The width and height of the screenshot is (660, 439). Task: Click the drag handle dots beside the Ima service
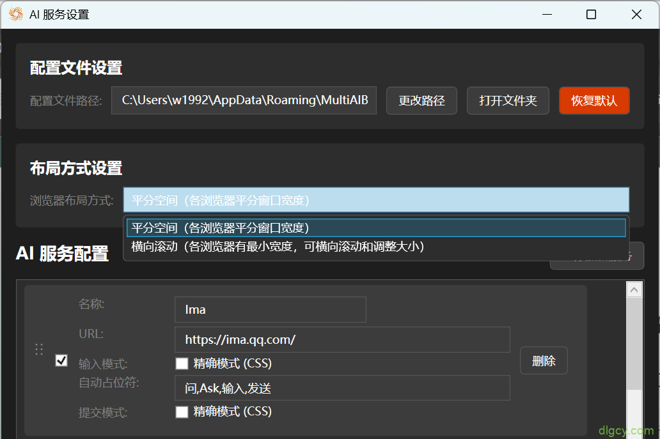pyautogui.click(x=38, y=350)
